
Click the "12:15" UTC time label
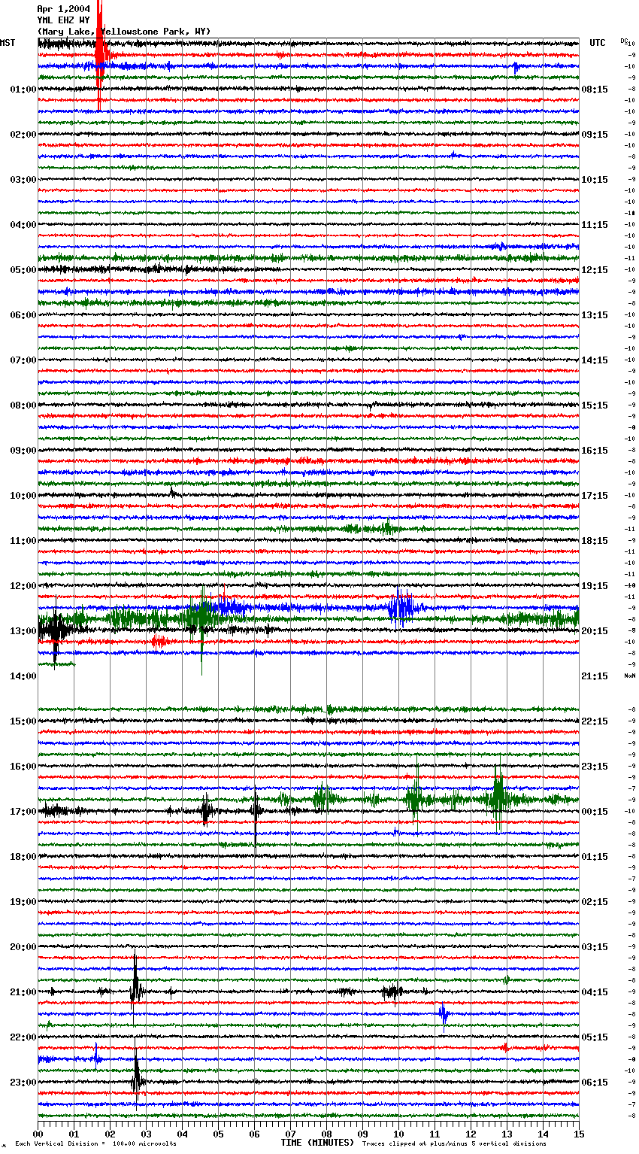595,270
